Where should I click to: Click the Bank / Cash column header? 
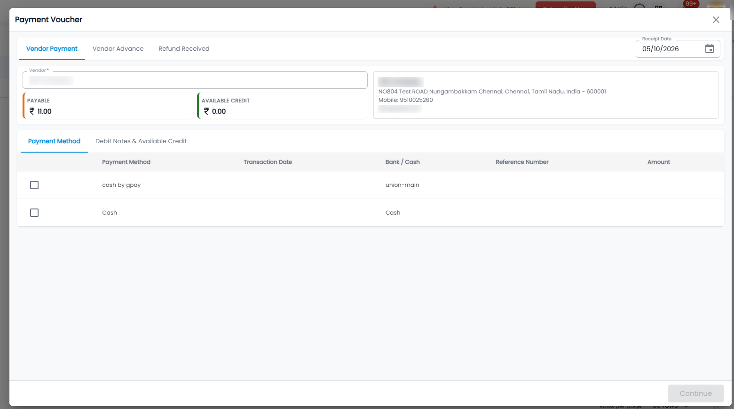coord(403,162)
